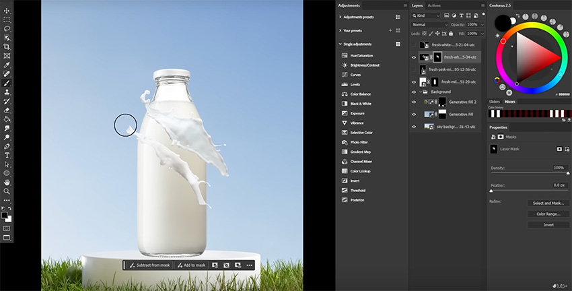This screenshot has width=572, height=291.
Task: Hide the Background group
Action: pos(414,92)
